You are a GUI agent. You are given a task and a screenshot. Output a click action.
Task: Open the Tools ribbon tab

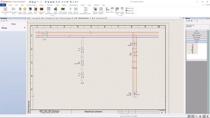tap(89, 5)
